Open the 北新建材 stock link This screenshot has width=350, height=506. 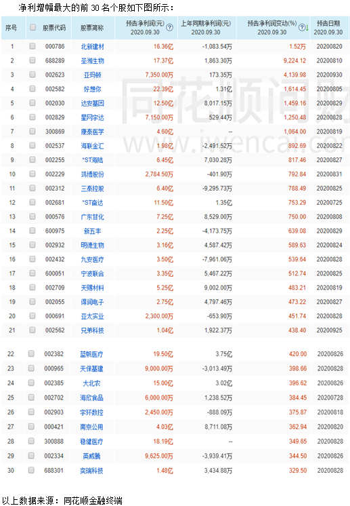pos(93,47)
